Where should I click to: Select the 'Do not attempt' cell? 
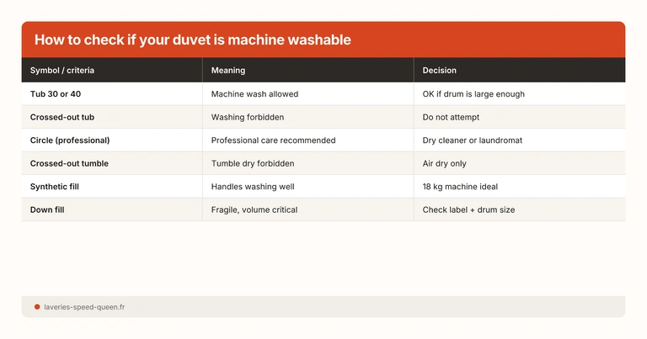pos(520,117)
